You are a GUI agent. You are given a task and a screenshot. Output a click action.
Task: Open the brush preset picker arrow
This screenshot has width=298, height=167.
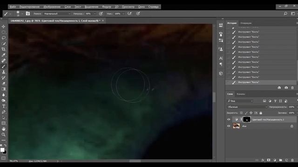22,13
